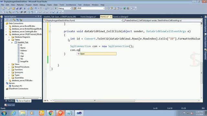
Task: Open the Team Explorer side tab
Action: [x=206, y=41]
